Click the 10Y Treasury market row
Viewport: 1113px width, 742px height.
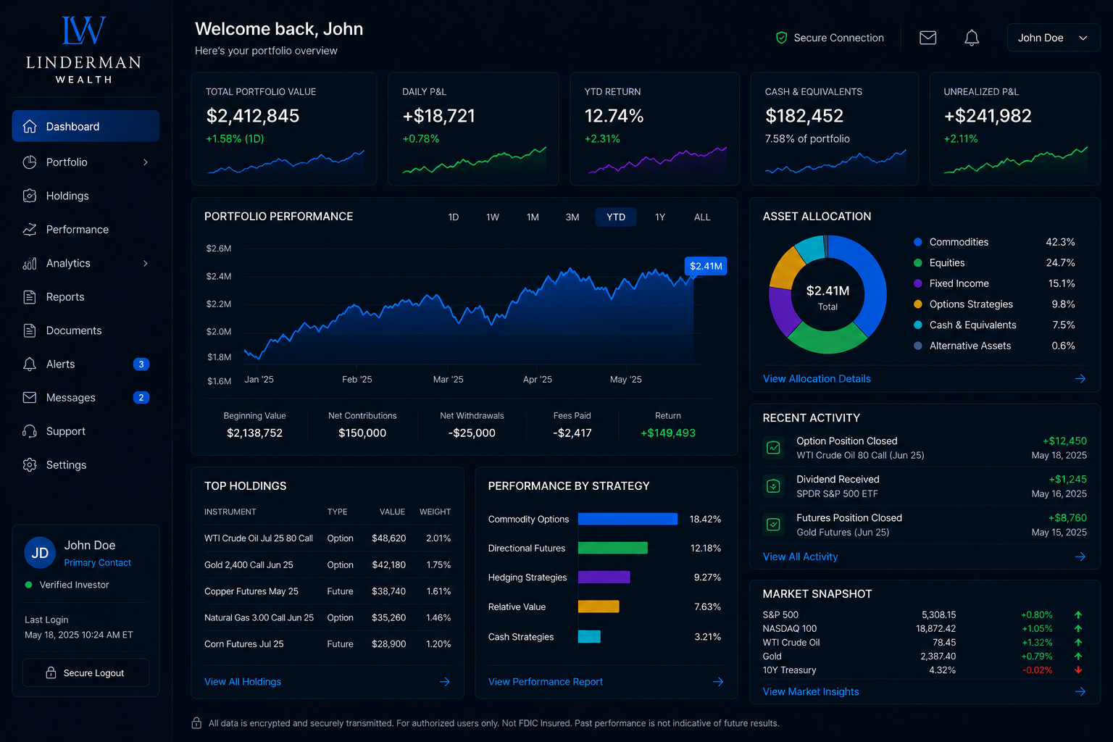coord(922,670)
